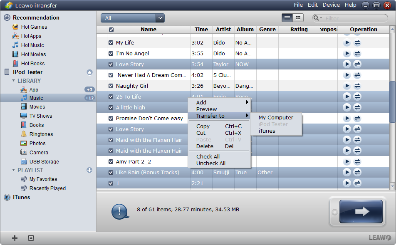Open the Hot Apps section
Image resolution: width=396 pixels, height=245 pixels.
click(31, 36)
